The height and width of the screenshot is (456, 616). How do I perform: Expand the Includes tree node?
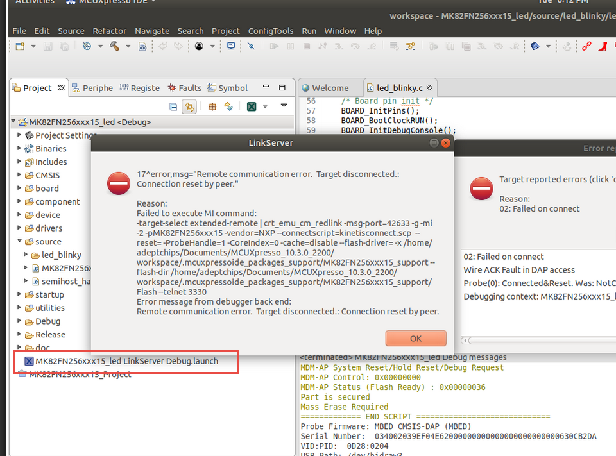coord(19,162)
